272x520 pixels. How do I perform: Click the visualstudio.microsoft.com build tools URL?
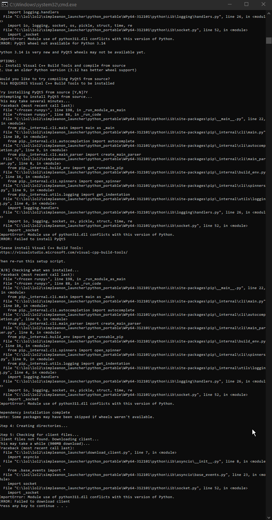[x=63, y=252]
